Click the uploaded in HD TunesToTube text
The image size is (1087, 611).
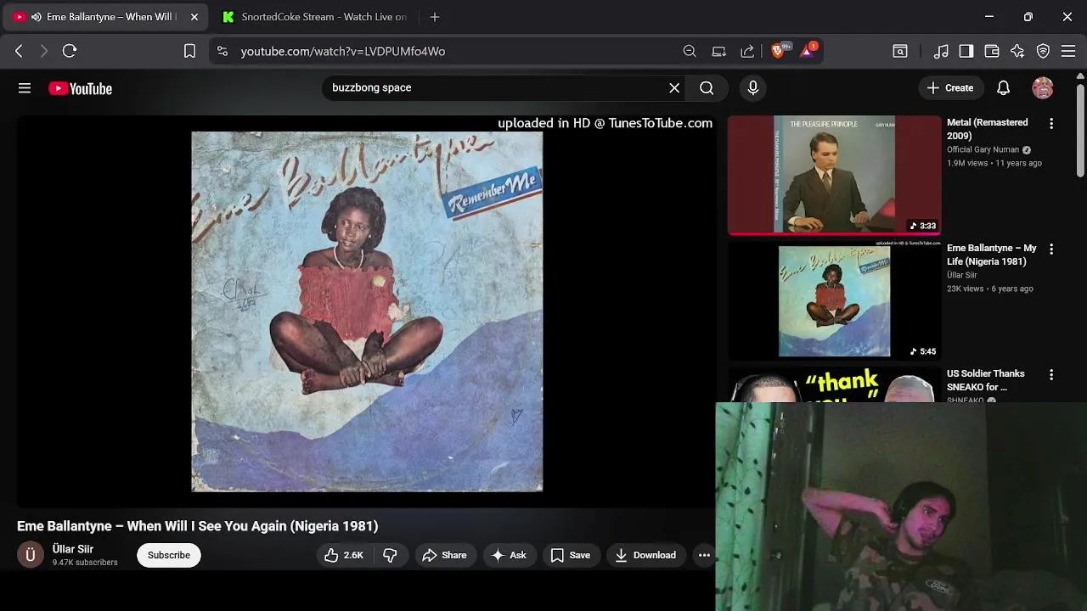tap(605, 123)
